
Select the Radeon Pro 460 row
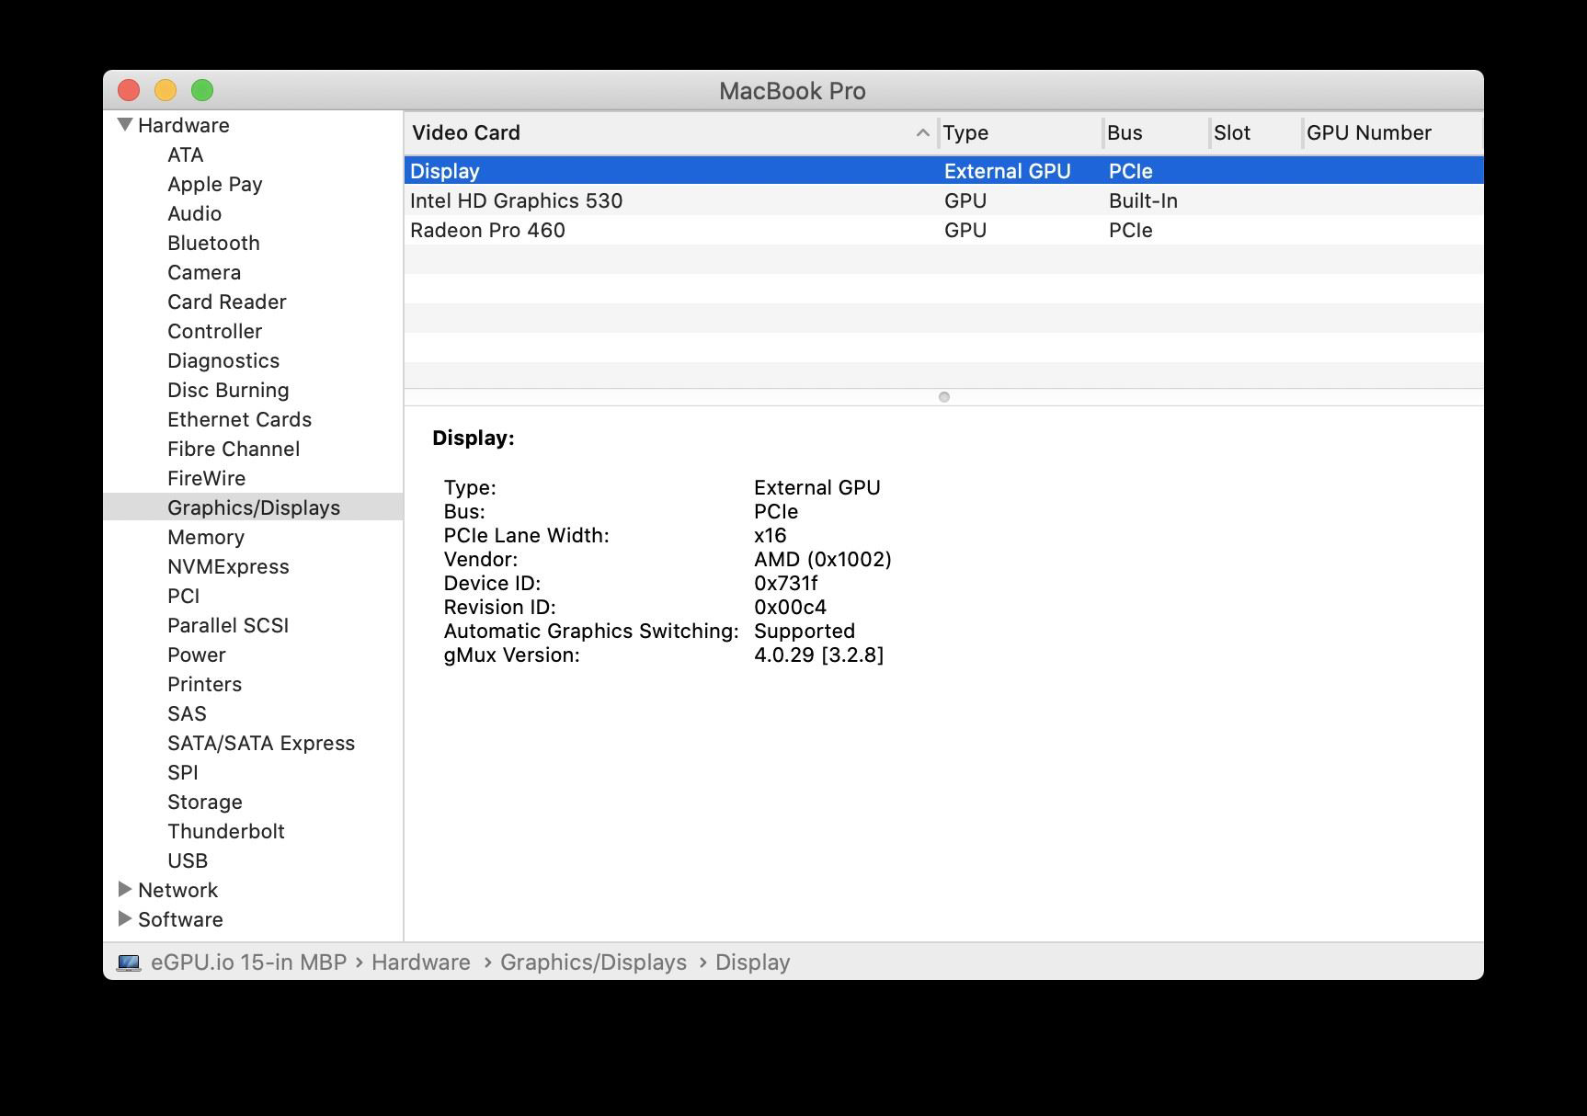[487, 230]
